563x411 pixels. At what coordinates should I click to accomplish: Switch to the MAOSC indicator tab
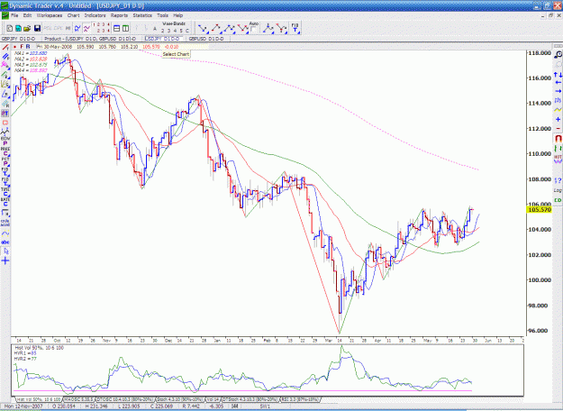click(x=78, y=399)
